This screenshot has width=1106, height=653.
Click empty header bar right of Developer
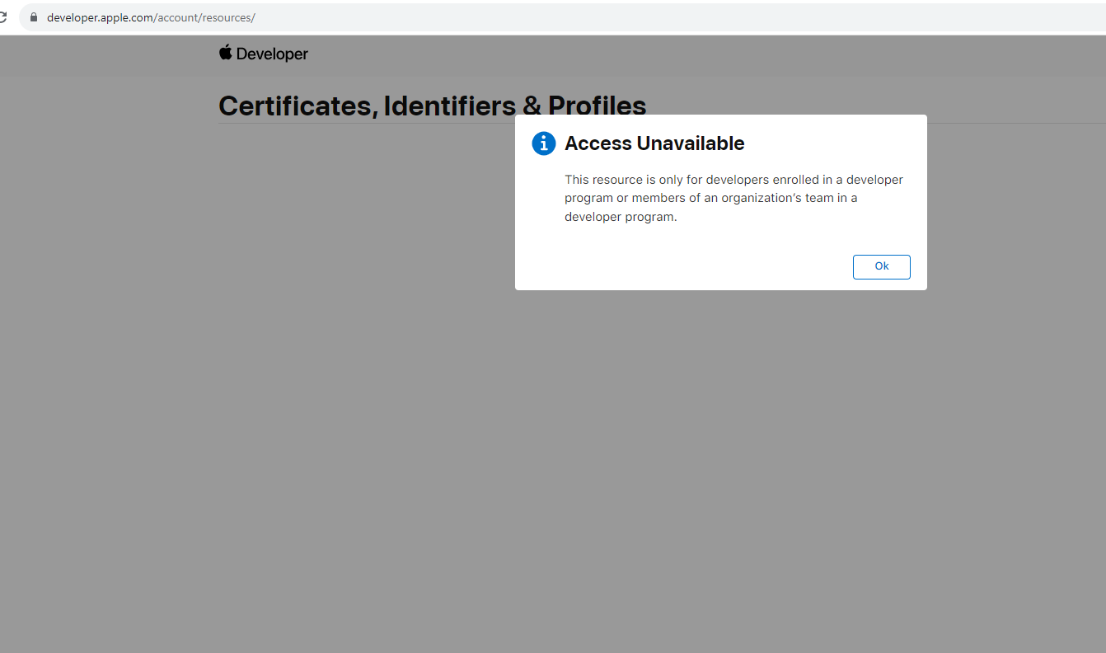[x=659, y=54]
